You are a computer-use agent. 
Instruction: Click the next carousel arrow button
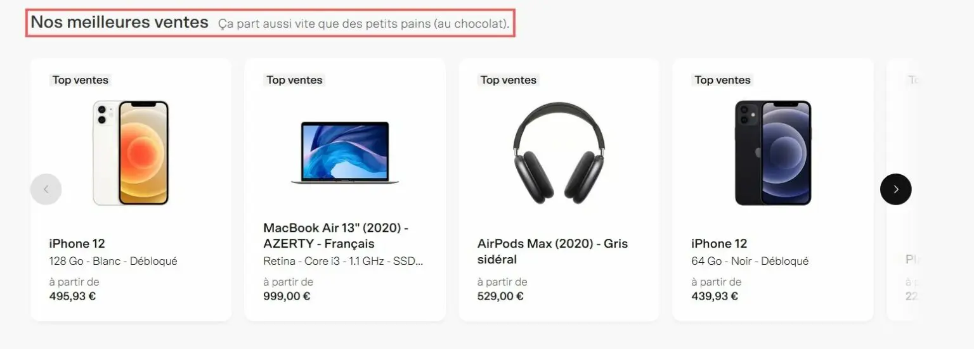[895, 189]
